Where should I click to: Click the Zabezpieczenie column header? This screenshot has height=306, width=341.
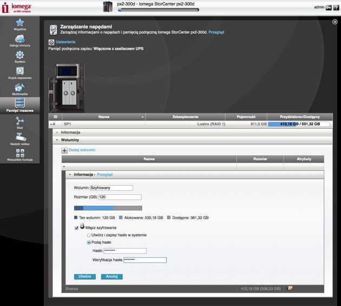(185, 117)
